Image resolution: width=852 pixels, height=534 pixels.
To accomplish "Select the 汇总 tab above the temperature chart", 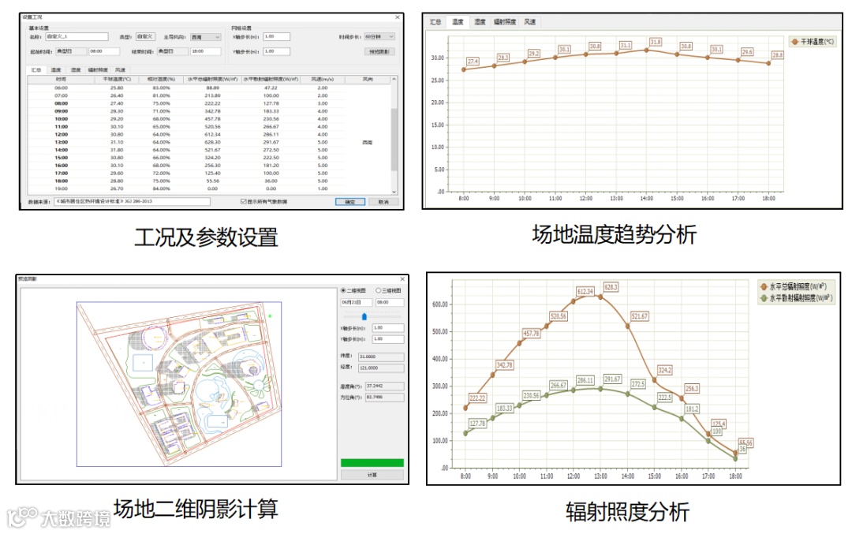I will pos(435,22).
